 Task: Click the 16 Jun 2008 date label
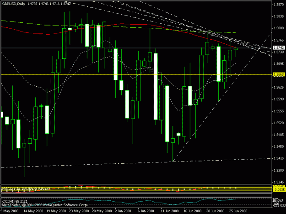point(193,211)
